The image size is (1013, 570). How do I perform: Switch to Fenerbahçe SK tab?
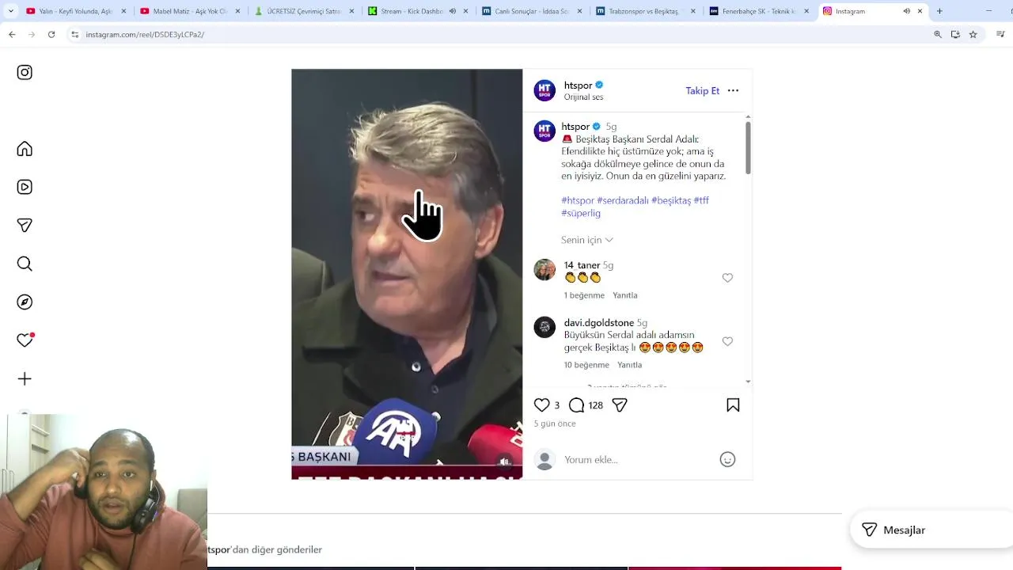coord(760,11)
